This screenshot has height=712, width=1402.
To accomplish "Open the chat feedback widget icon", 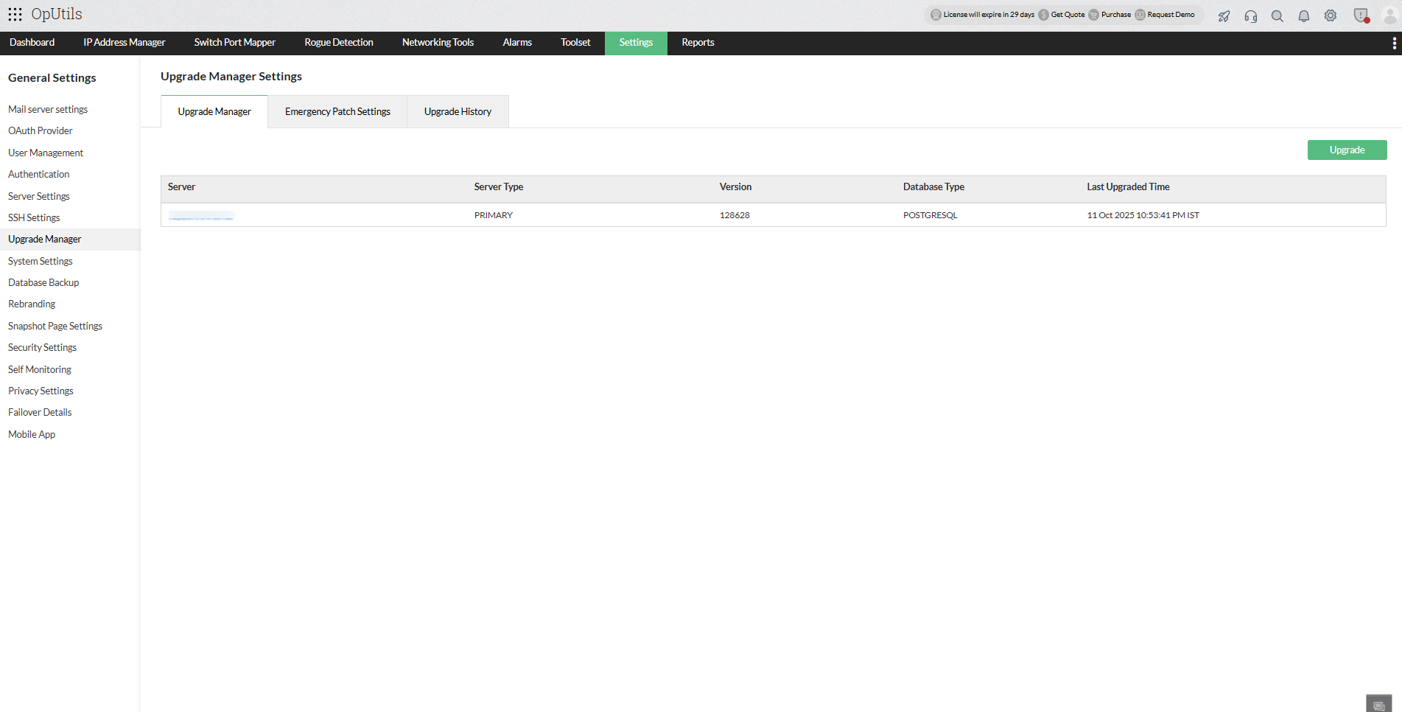I will 1379,705.
